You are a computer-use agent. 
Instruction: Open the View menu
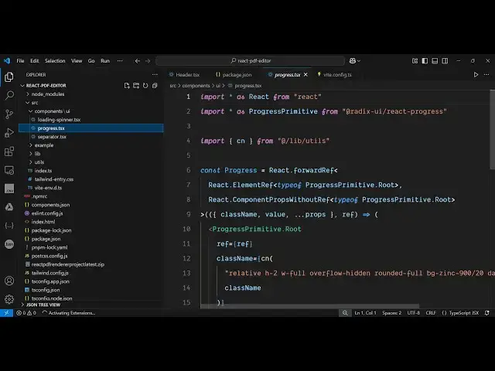click(x=77, y=61)
